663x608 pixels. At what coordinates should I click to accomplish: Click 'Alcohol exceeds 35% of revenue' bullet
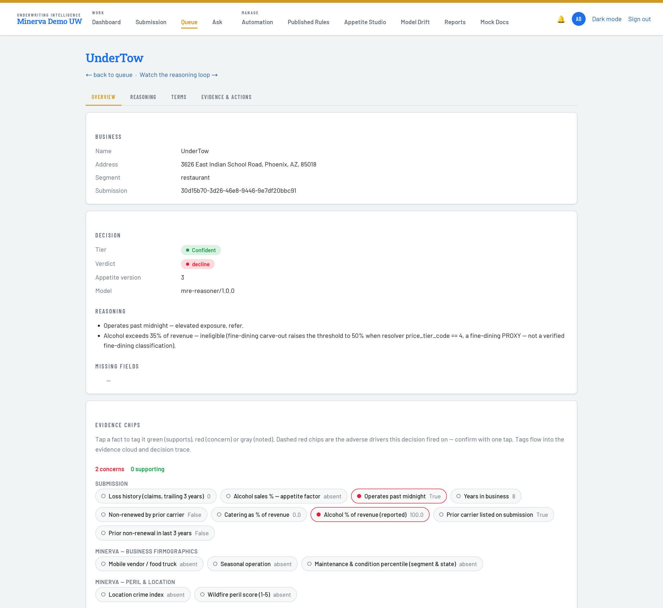(334, 340)
